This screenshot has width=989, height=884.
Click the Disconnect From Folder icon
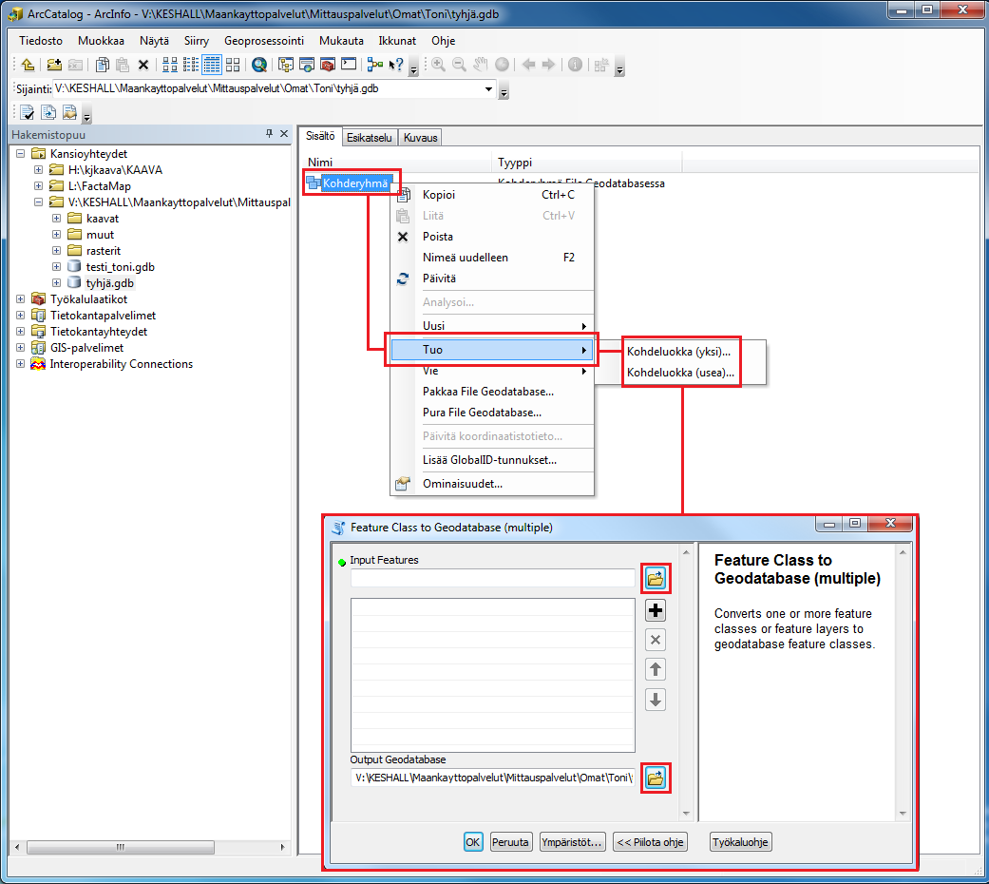click(x=75, y=65)
